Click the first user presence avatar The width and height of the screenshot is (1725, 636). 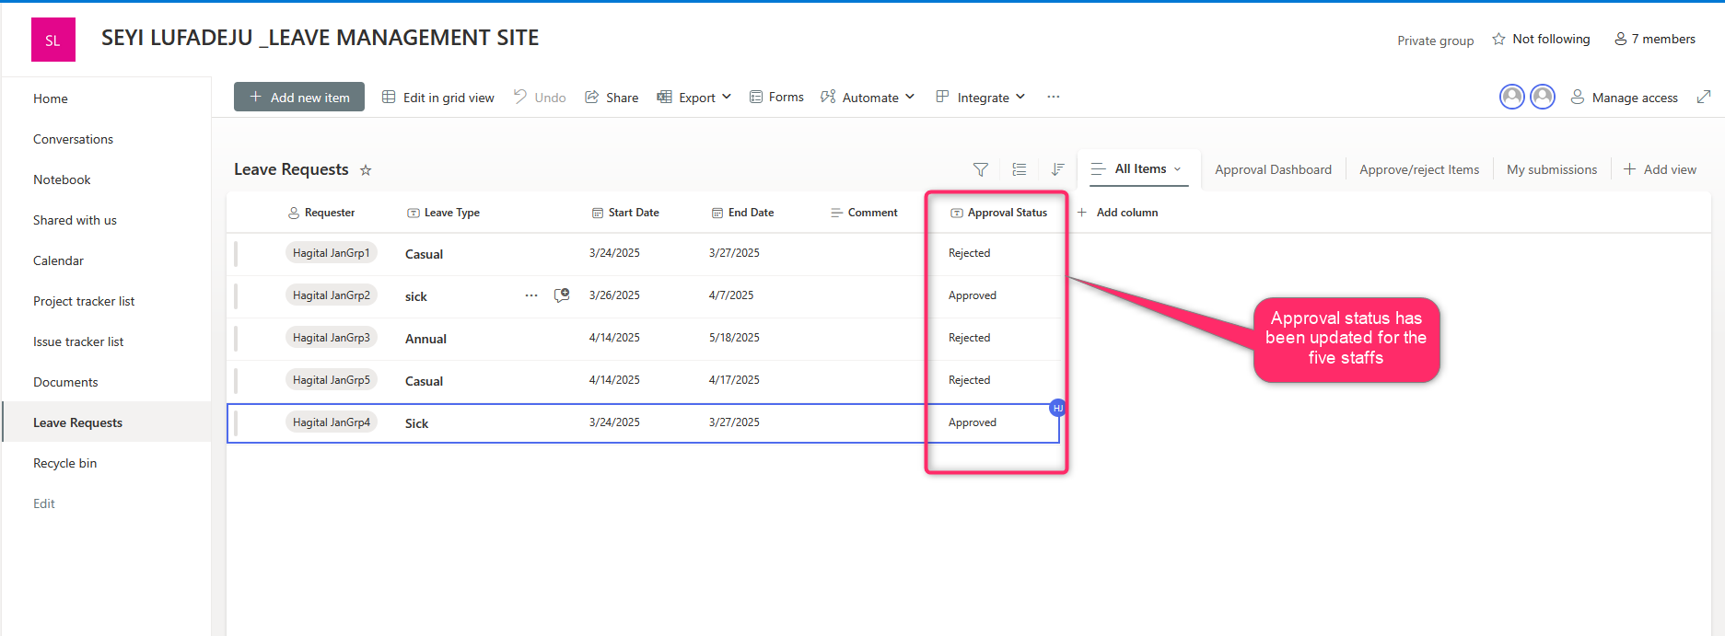(x=1512, y=97)
